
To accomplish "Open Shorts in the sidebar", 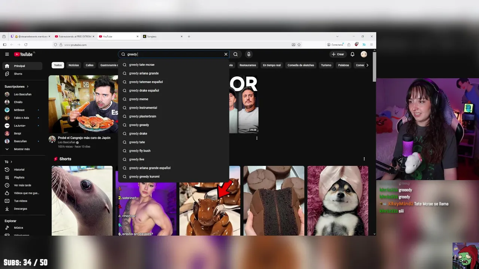I will pyautogui.click(x=22, y=74).
